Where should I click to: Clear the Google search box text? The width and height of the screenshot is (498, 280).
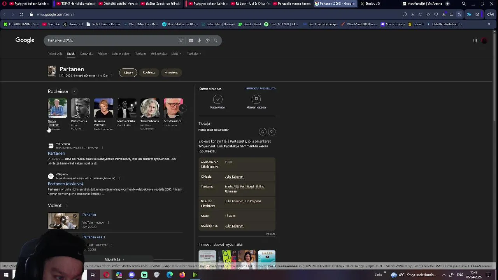point(181,40)
